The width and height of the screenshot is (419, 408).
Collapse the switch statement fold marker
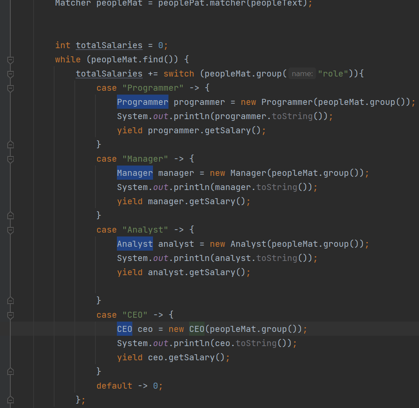coord(10,74)
